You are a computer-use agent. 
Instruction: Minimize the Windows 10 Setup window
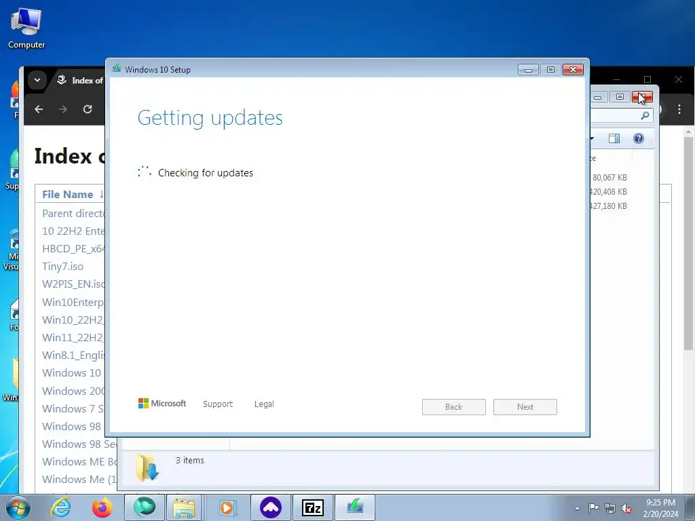(x=528, y=70)
